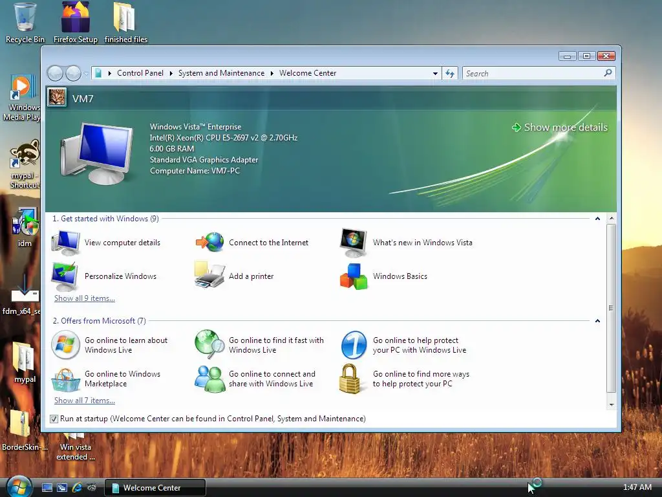
Task: Click the Connect to the Internet globe icon
Action: tap(210, 243)
